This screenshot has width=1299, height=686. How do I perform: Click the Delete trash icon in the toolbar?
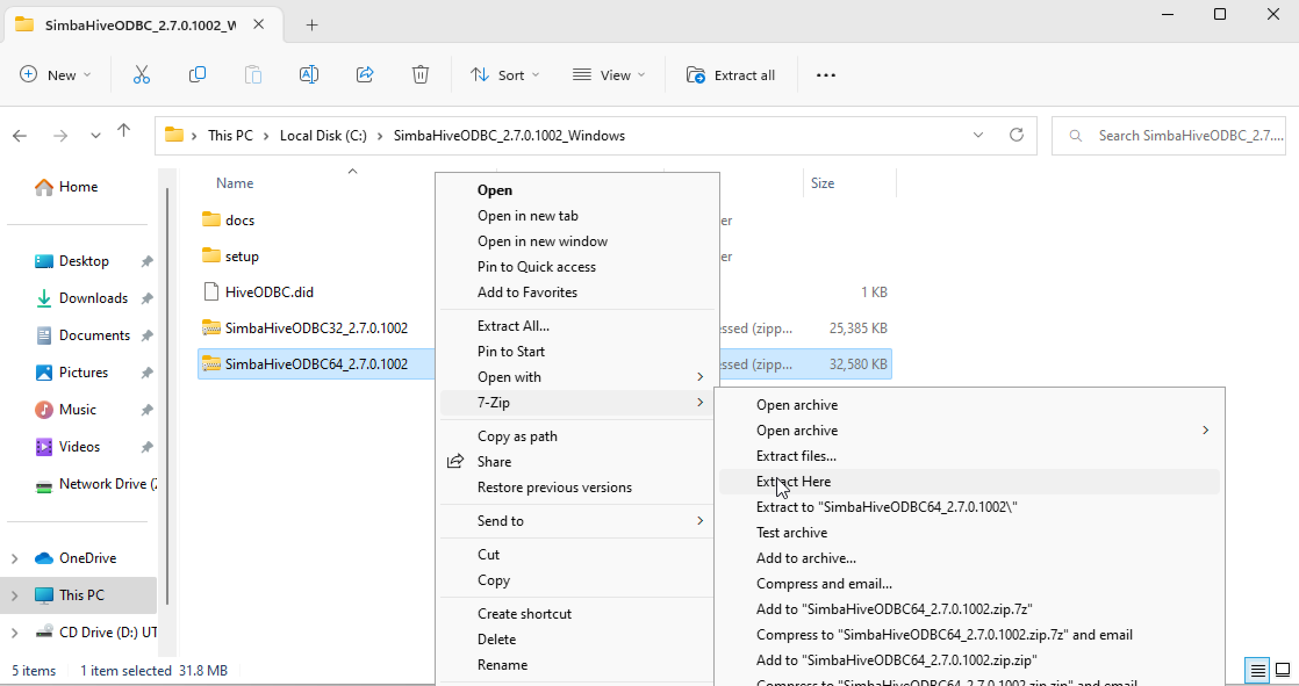click(420, 75)
